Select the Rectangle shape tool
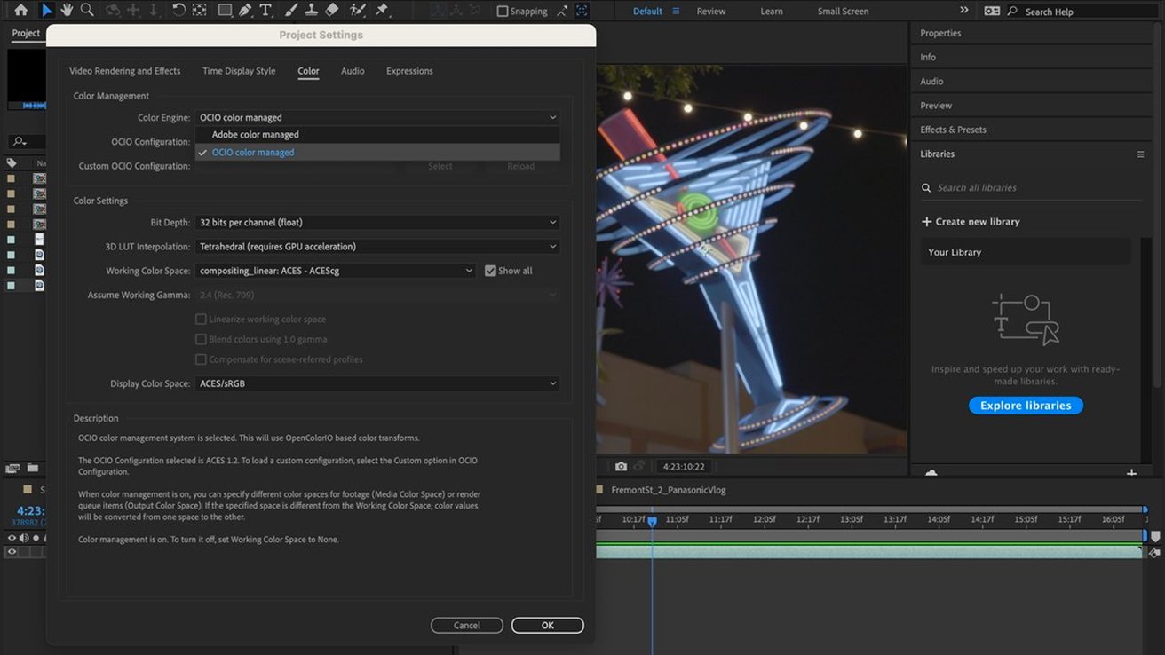Screen dimensions: 1165x655 click(225, 11)
